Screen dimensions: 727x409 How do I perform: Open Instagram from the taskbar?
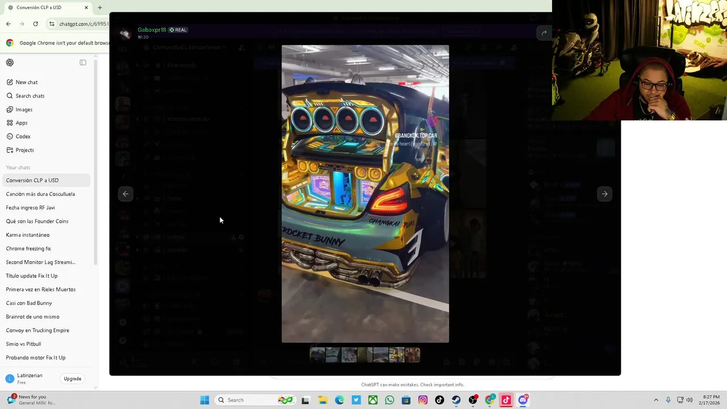423,400
